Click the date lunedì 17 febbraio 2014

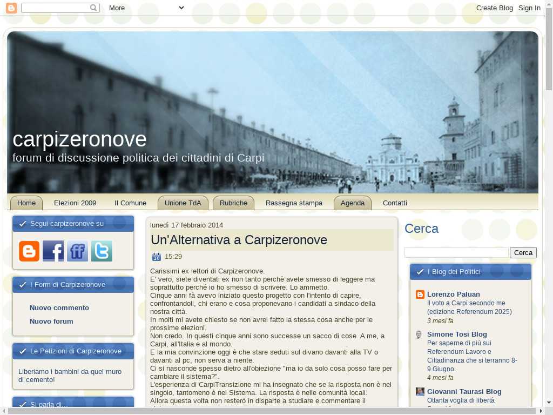click(186, 225)
